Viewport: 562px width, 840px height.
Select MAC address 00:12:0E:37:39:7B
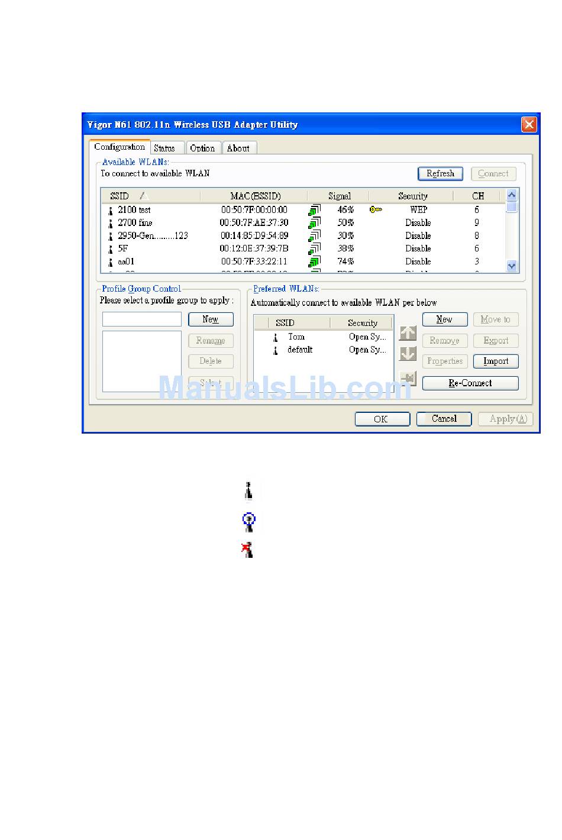click(254, 249)
